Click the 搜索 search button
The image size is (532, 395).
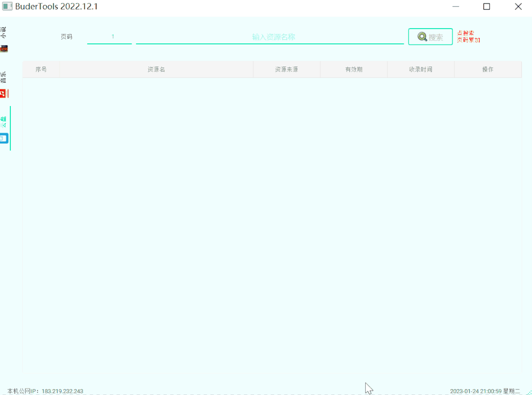click(x=430, y=36)
